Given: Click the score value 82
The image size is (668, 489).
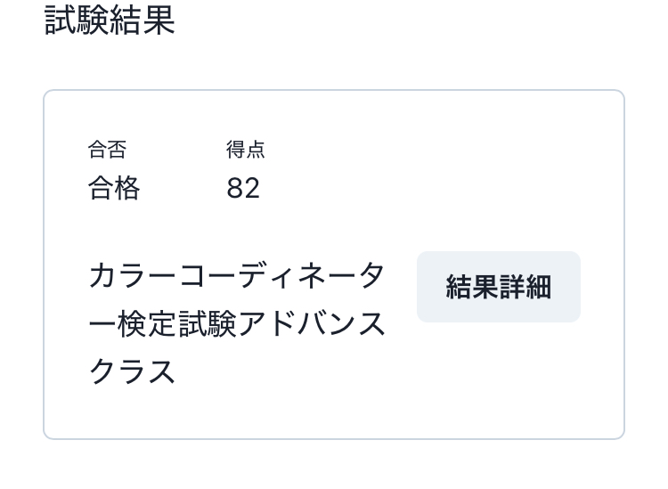Looking at the screenshot, I should (243, 189).
